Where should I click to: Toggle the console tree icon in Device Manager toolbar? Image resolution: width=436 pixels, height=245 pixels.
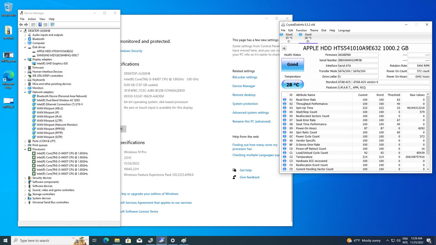point(33,24)
